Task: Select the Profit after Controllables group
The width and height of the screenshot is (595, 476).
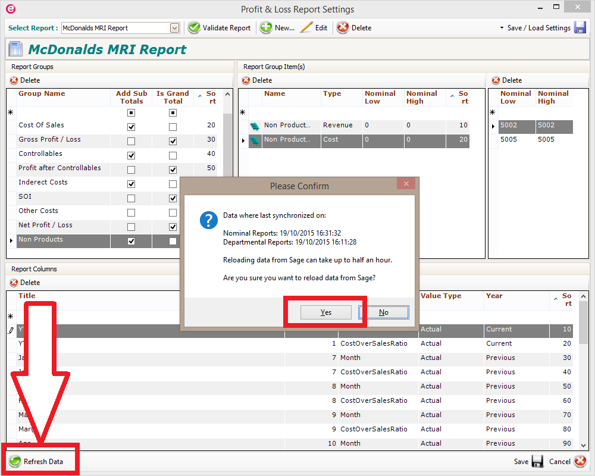Action: tap(60, 168)
